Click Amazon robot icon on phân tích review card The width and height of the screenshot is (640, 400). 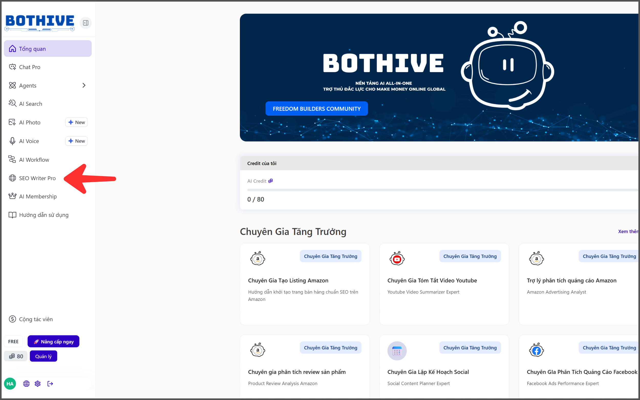258,350
